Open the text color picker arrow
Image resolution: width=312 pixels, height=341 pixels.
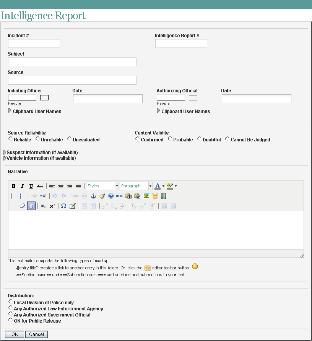[163, 186]
